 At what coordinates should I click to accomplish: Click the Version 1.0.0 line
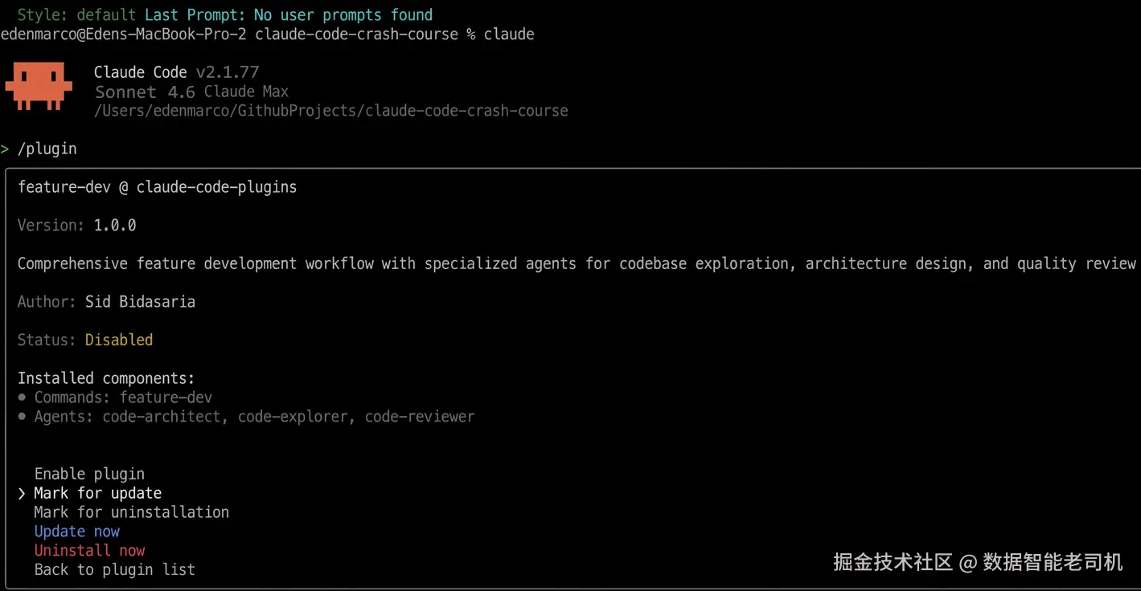point(77,226)
